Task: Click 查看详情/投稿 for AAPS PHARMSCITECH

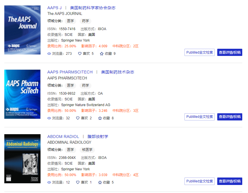Action: pyautogui.click(x=230, y=117)
